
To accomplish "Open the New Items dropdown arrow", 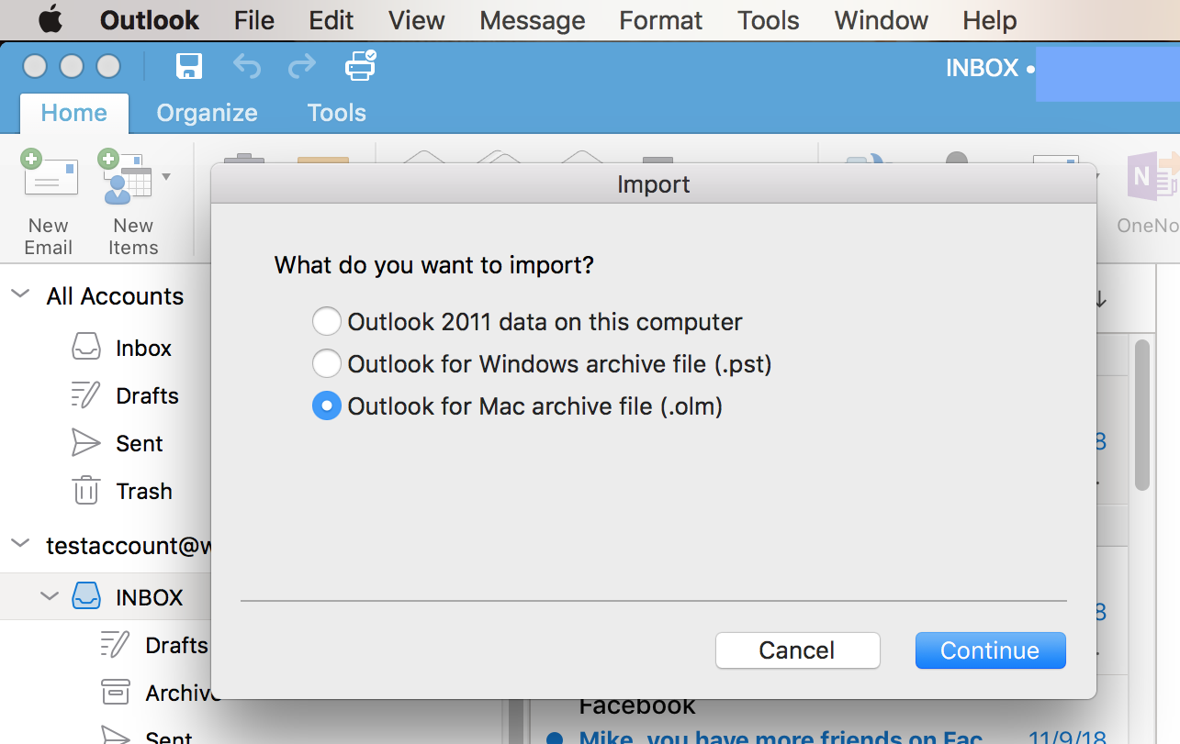I will tap(166, 176).
